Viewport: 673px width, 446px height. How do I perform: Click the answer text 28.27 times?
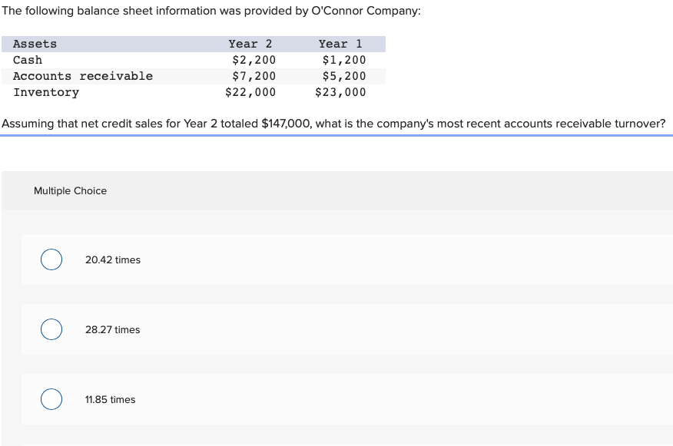coord(112,329)
